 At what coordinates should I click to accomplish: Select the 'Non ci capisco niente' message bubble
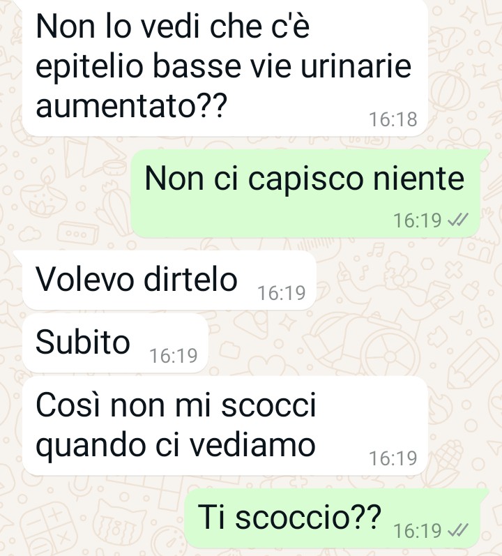pyautogui.click(x=305, y=193)
